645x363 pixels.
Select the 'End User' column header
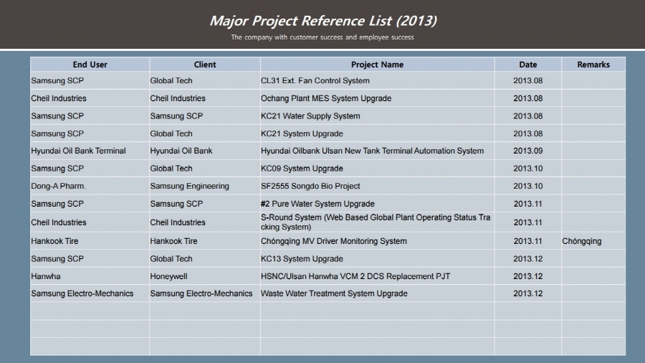point(90,65)
